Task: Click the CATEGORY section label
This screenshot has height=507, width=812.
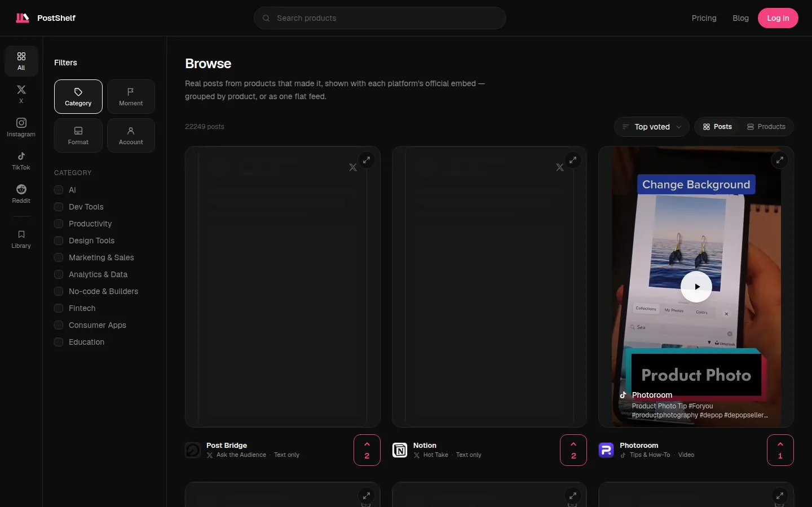Action: [73, 173]
